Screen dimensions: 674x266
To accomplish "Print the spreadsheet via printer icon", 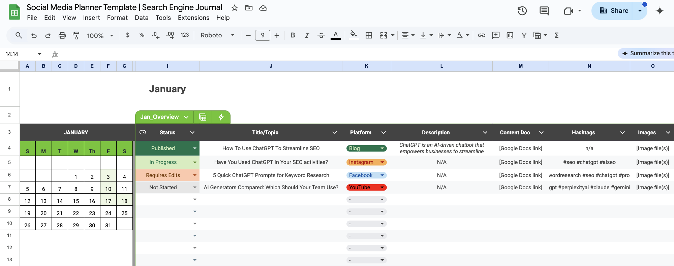I will 62,35.
